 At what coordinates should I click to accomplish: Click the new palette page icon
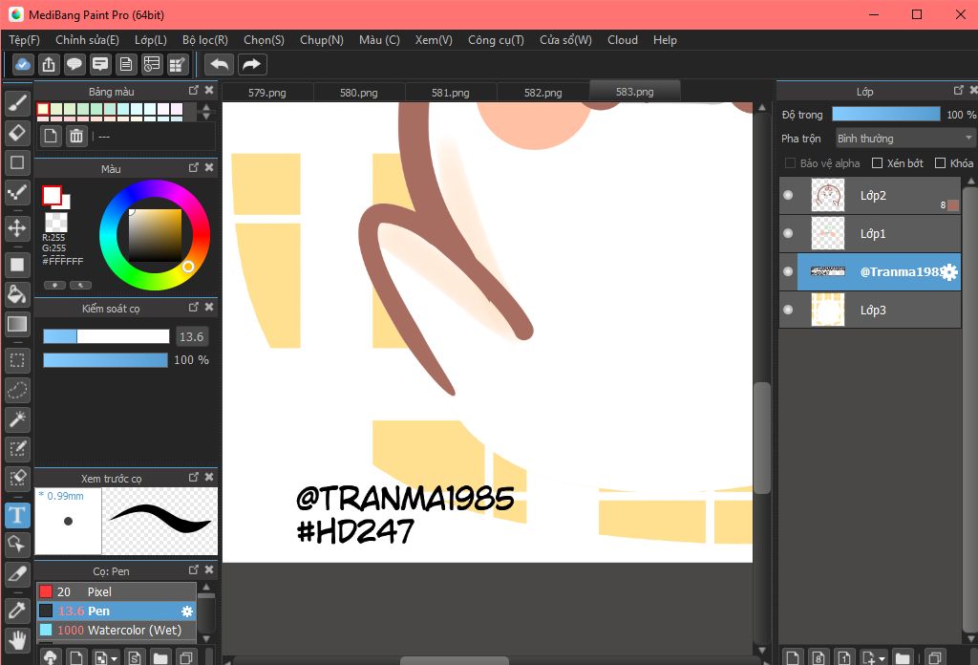(51, 136)
